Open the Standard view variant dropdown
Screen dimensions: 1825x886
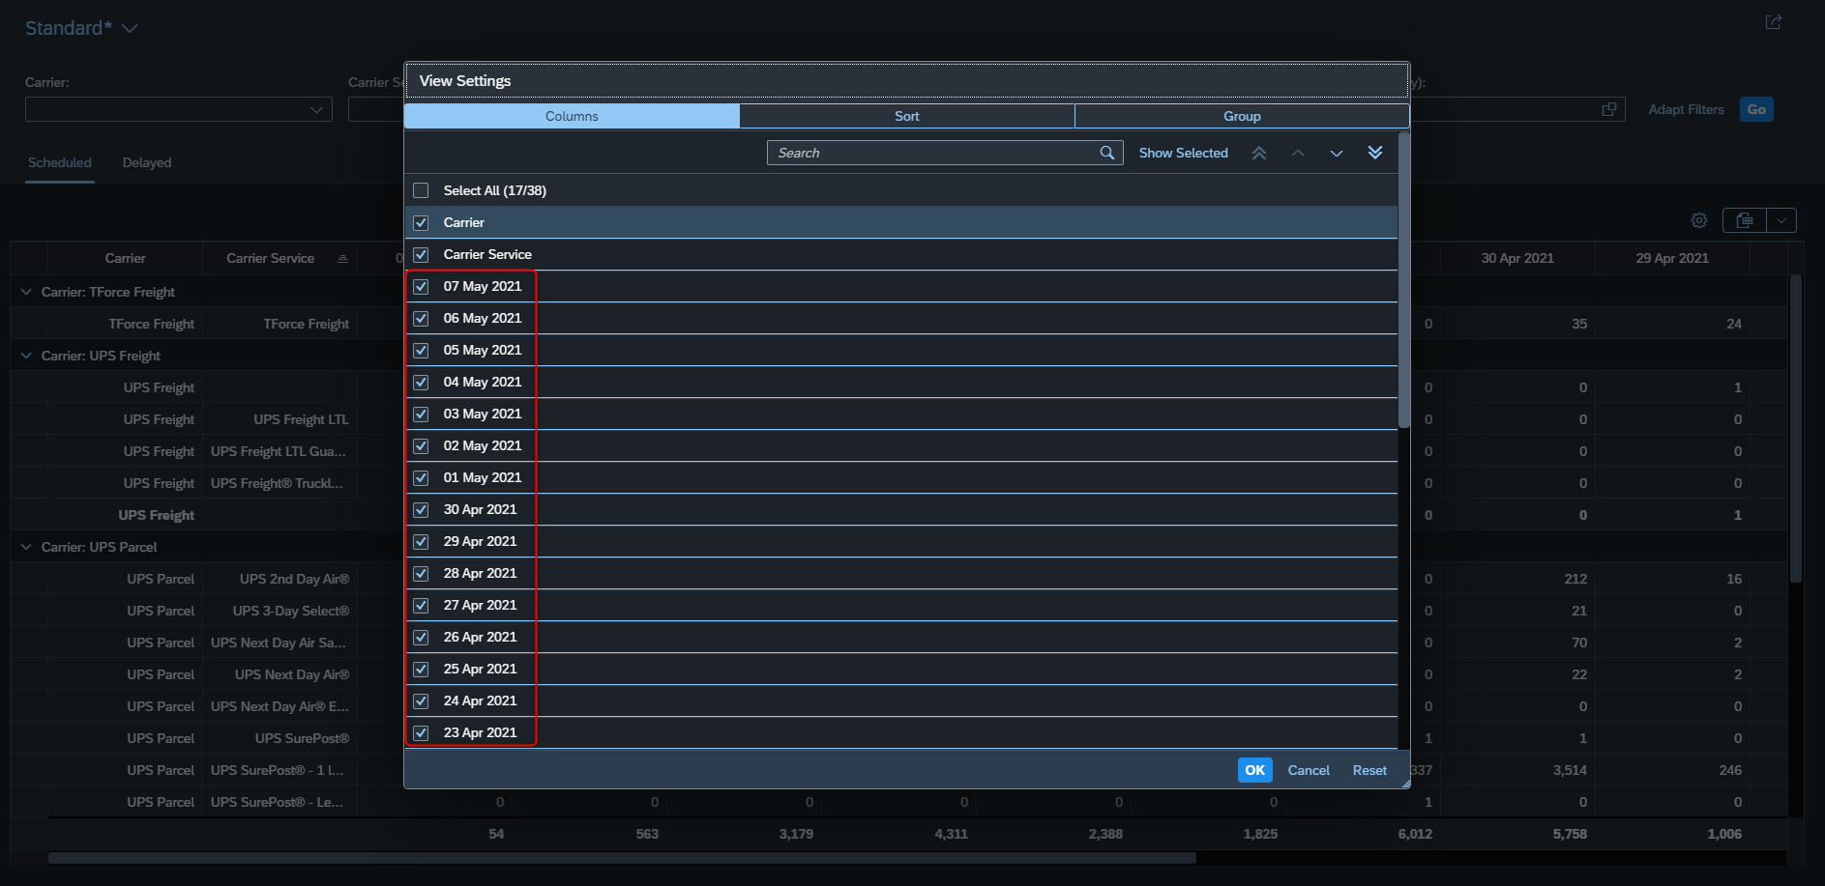pos(130,29)
